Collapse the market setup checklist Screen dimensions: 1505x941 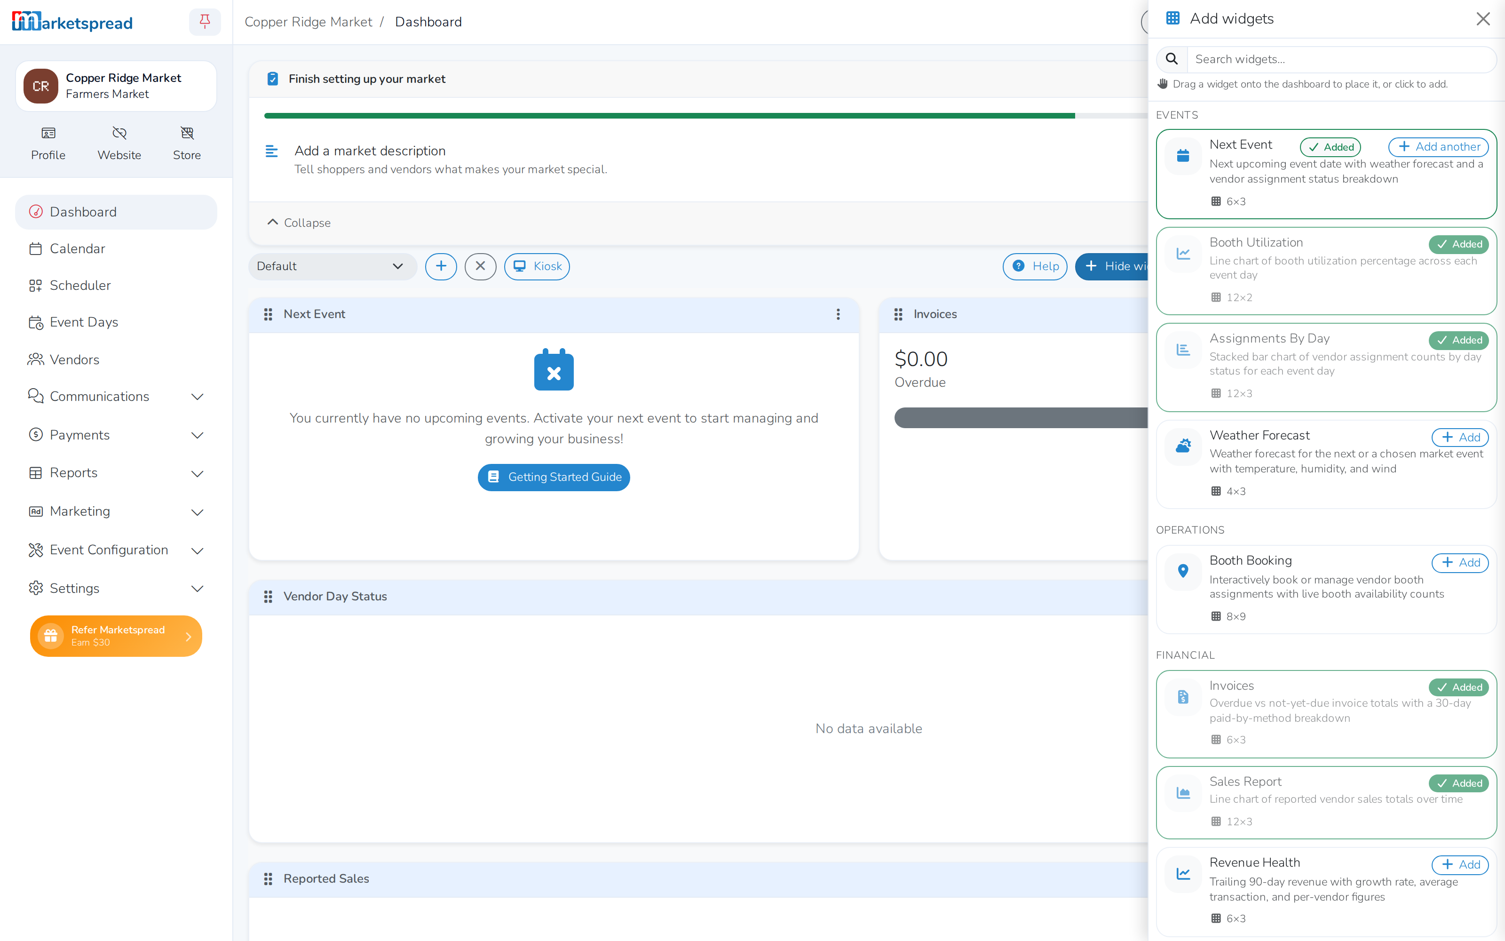[299, 222]
